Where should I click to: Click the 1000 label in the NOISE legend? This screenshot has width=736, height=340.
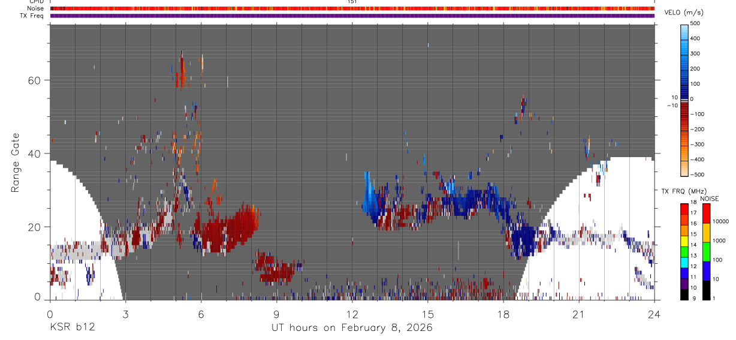pyautogui.click(x=719, y=240)
